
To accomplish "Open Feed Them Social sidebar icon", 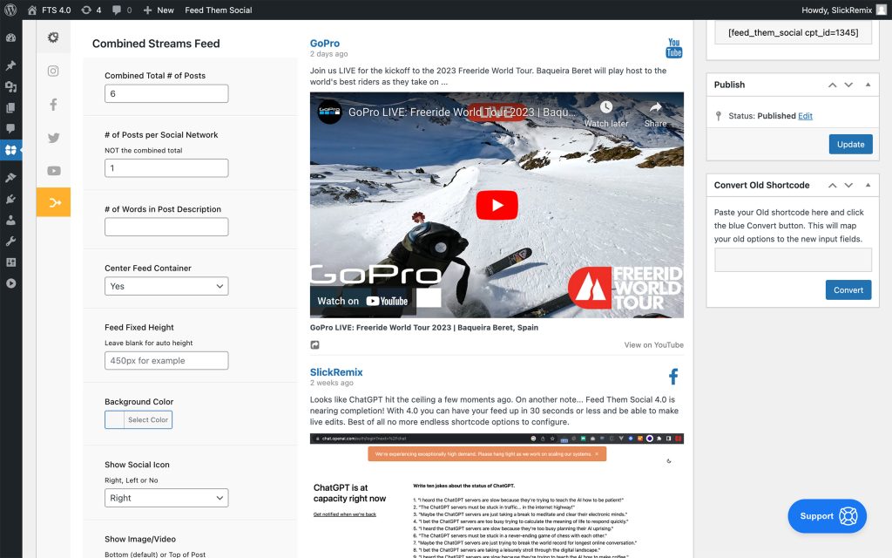I will coord(10,150).
